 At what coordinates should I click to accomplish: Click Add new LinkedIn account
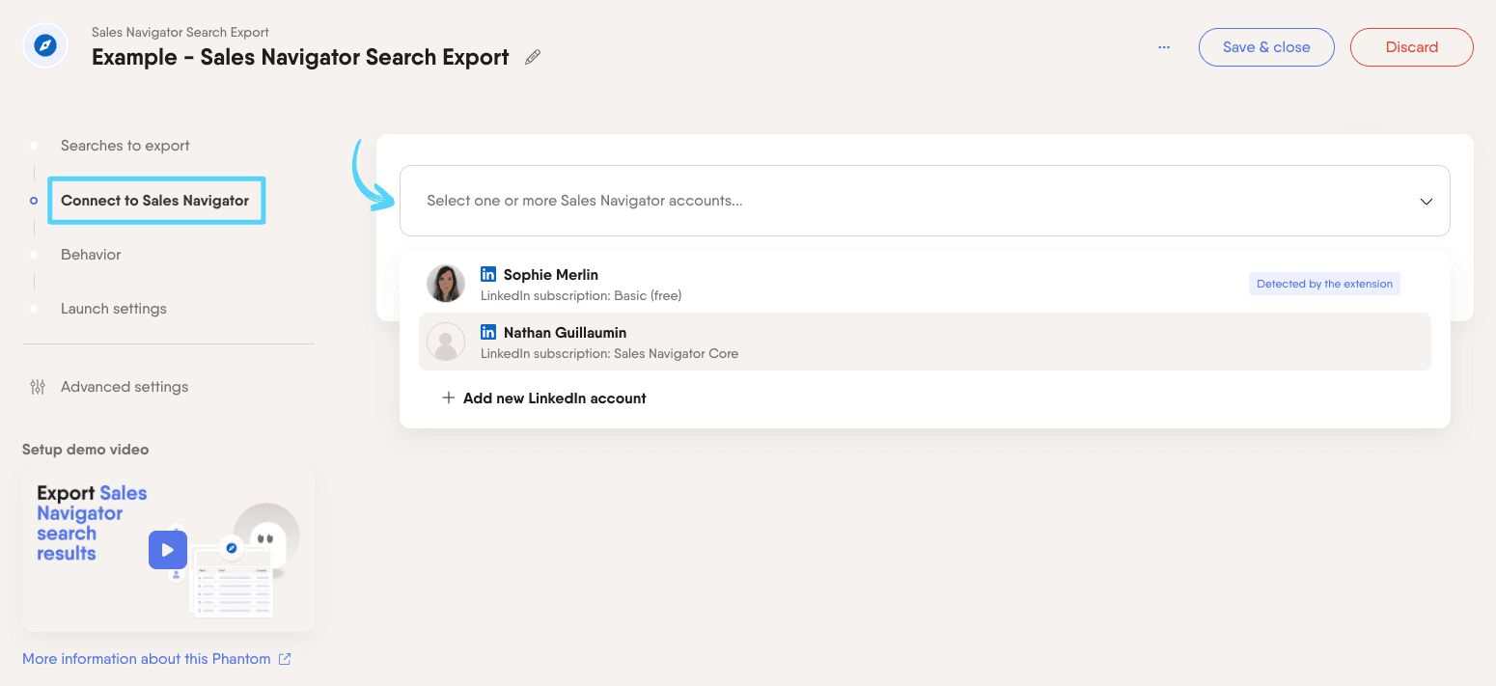(544, 398)
